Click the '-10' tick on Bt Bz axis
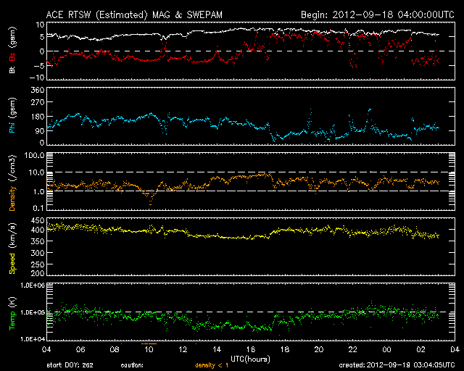Screen dimensions: 464x371 [x=37, y=78]
